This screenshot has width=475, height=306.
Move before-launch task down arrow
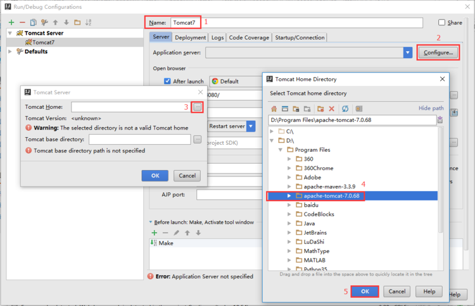click(x=198, y=233)
